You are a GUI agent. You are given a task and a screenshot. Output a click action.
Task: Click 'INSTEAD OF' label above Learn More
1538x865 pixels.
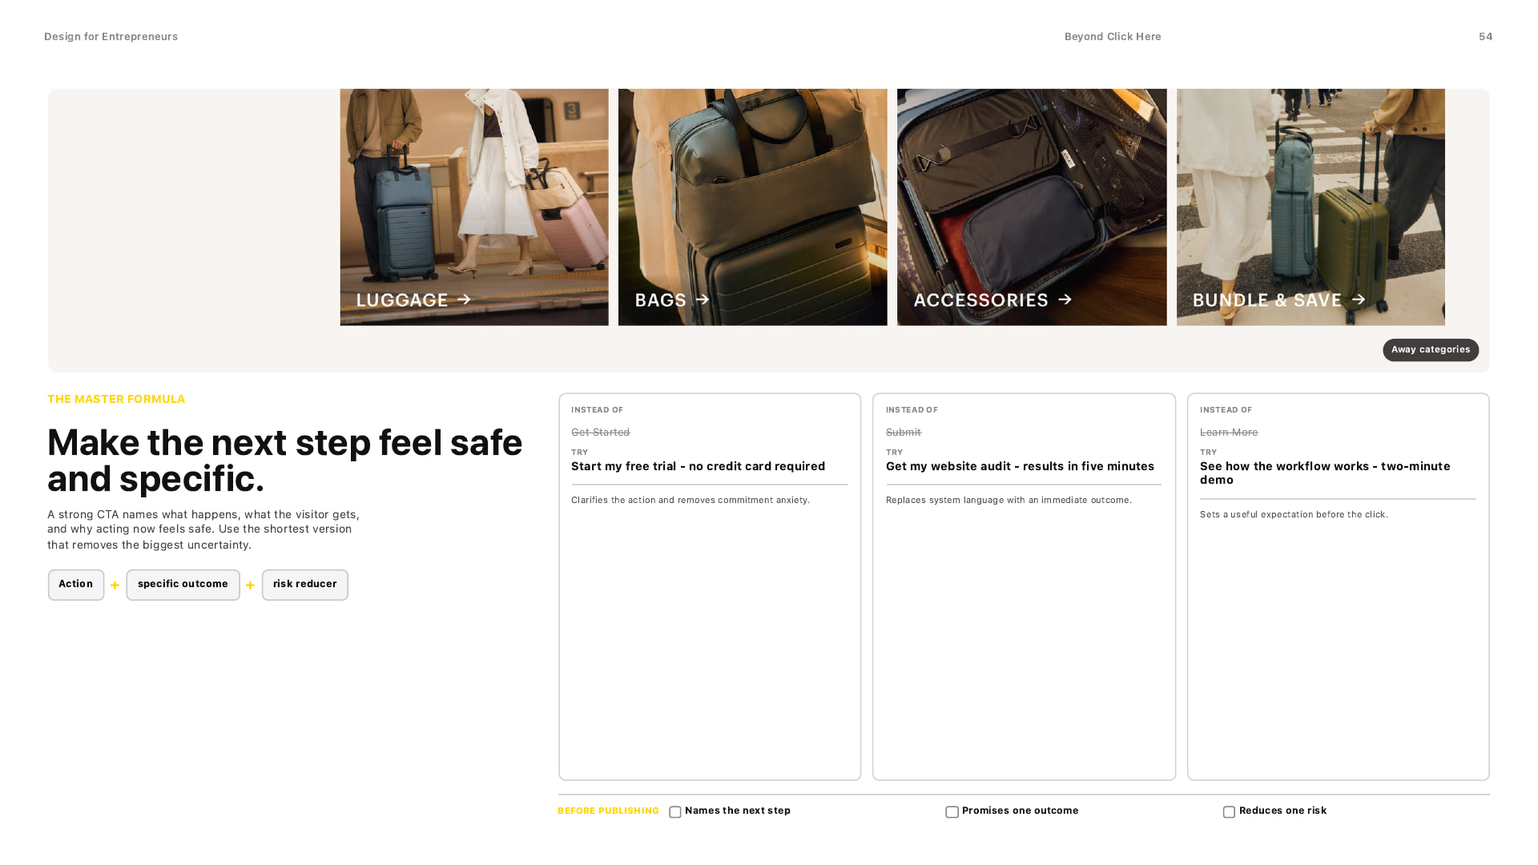[x=1226, y=410]
